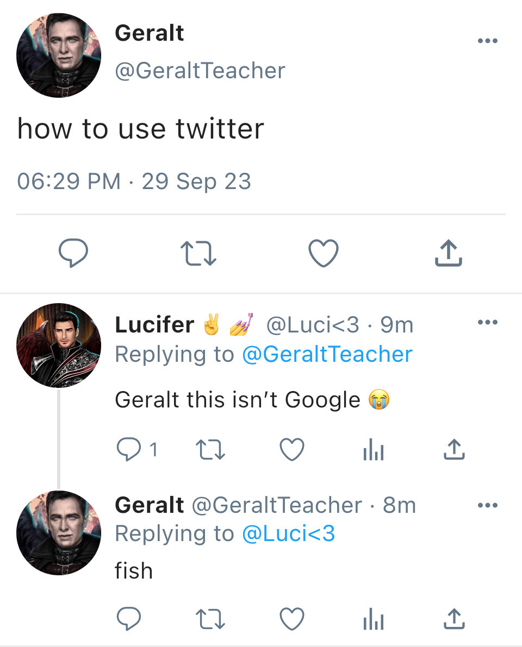Like Geralt's "fish" reply
522x647 pixels.
click(291, 619)
